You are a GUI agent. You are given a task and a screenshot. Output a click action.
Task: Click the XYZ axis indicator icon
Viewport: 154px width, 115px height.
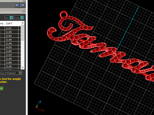click(39, 106)
